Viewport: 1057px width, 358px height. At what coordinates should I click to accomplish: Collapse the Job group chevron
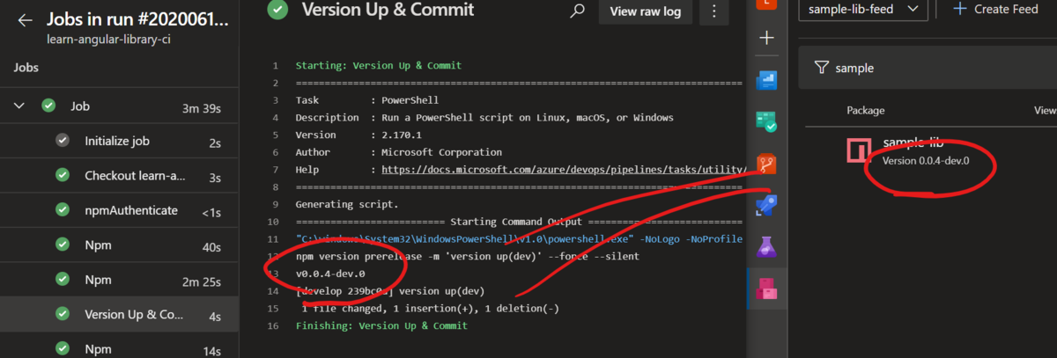point(18,106)
